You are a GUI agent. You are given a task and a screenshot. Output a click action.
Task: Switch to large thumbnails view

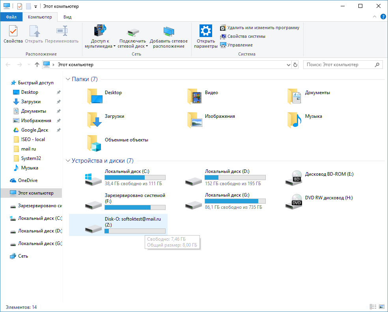(381, 307)
